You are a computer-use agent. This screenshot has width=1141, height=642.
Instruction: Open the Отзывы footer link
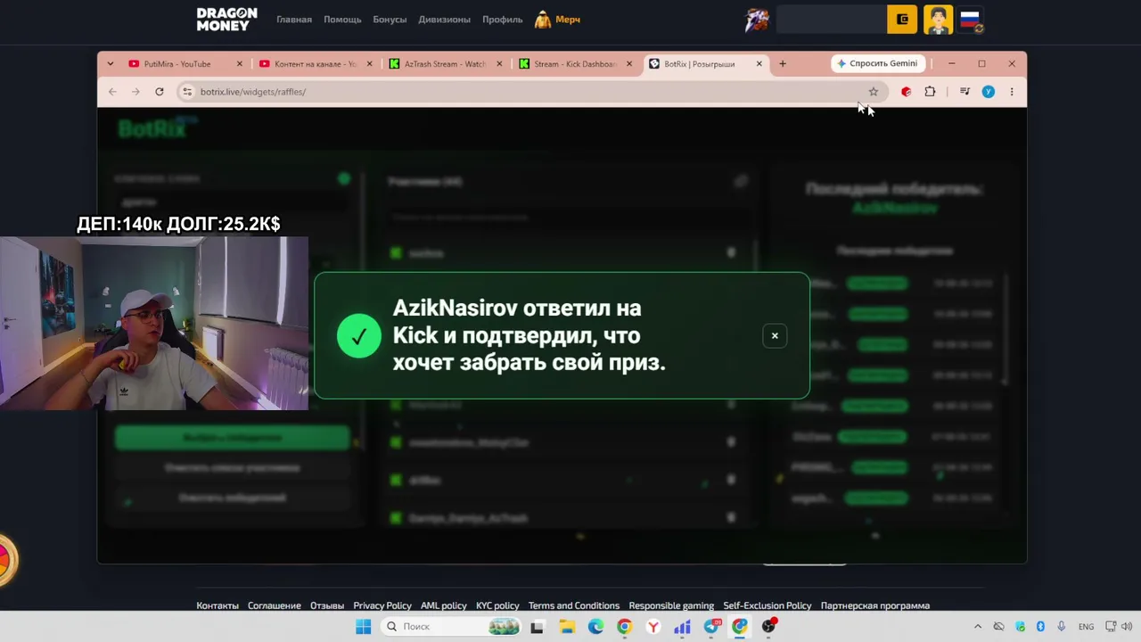coord(327,606)
